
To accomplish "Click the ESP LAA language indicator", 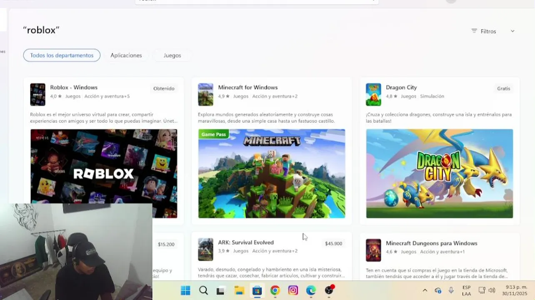I will click(467, 290).
